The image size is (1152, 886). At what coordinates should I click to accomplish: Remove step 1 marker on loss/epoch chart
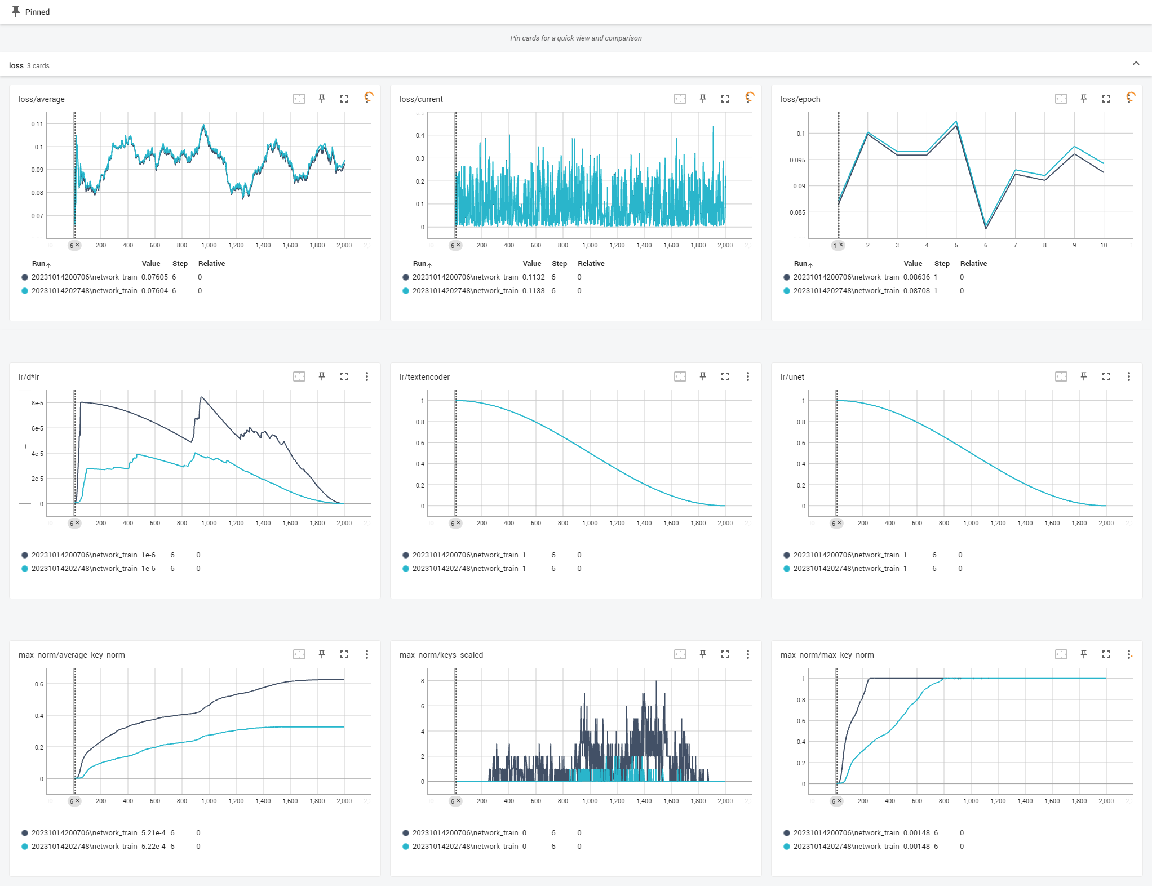click(841, 245)
